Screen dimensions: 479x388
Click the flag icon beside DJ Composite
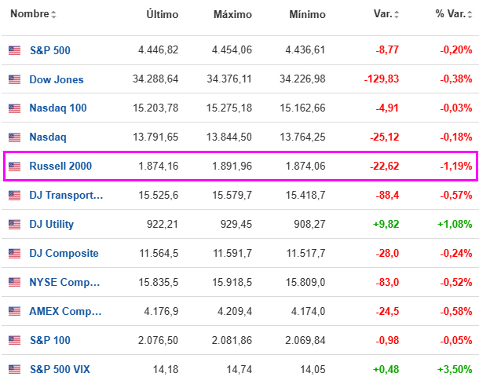14,254
